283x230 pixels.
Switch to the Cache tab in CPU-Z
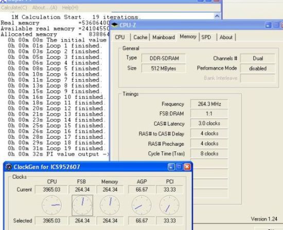coord(140,37)
